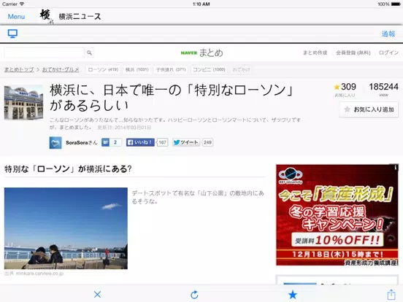Viewport: 403px width, 302px height.
Task: Open 会員登録 (無料) link
Action: pyautogui.click(x=353, y=53)
